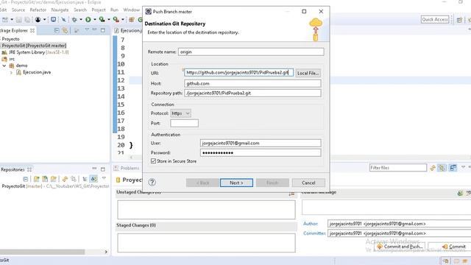
Task: Open the Coverage button dropdown arrow
Action: 109,20
